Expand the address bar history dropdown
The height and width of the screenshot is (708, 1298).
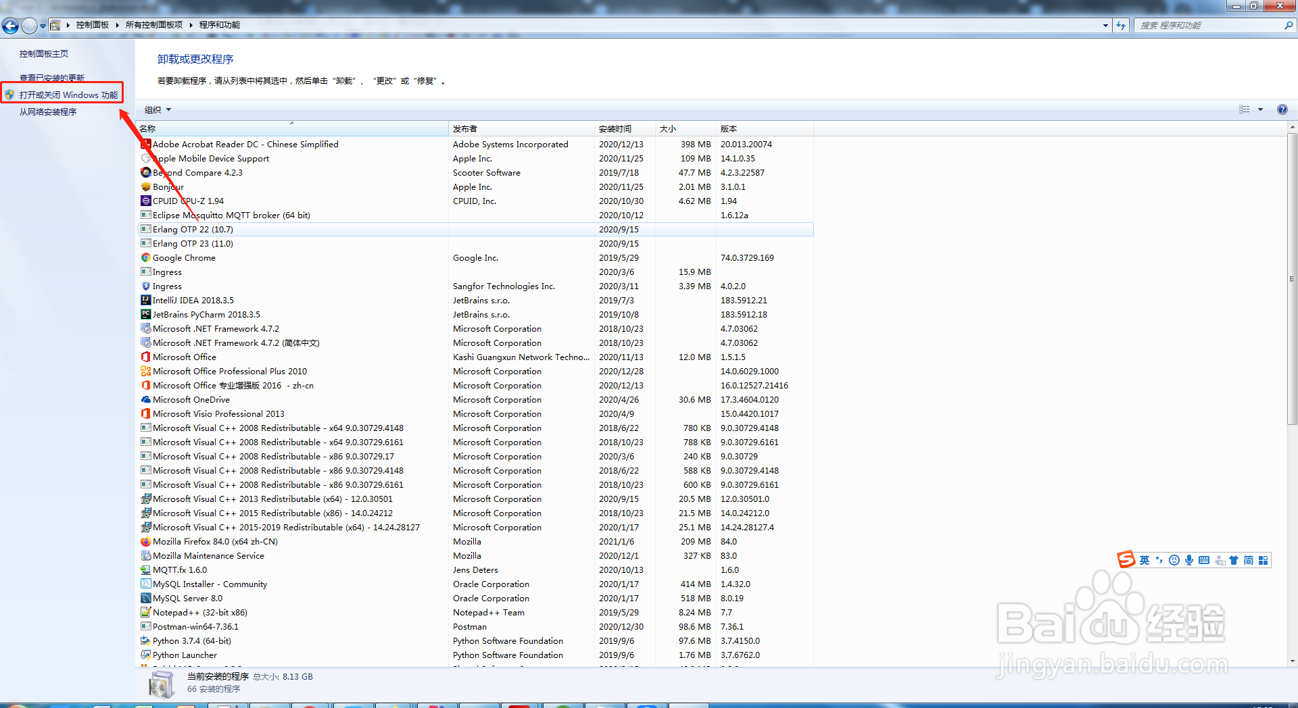point(1105,25)
